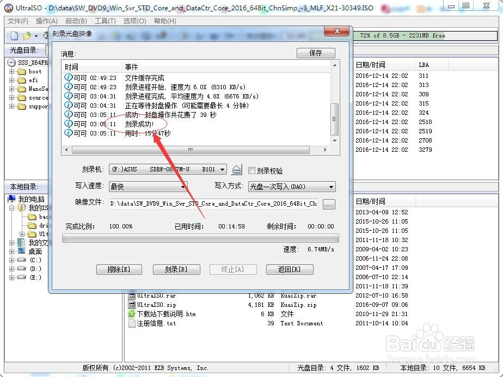Close the 刻录光盘映像 dialog
The height and width of the screenshot is (377, 503).
point(336,31)
